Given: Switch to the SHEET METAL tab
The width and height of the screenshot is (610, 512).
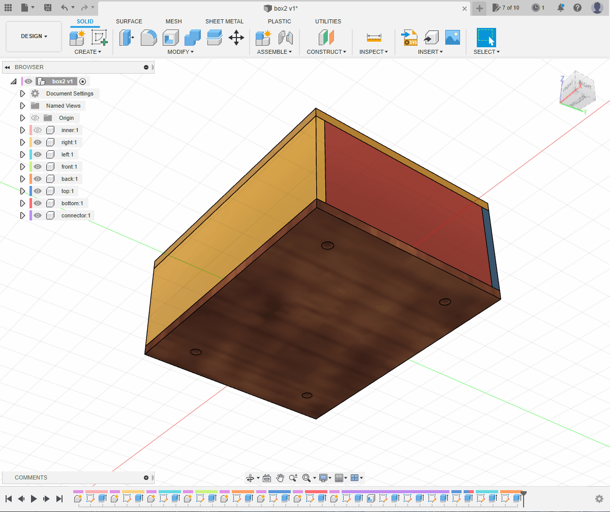Looking at the screenshot, I should coord(224,21).
